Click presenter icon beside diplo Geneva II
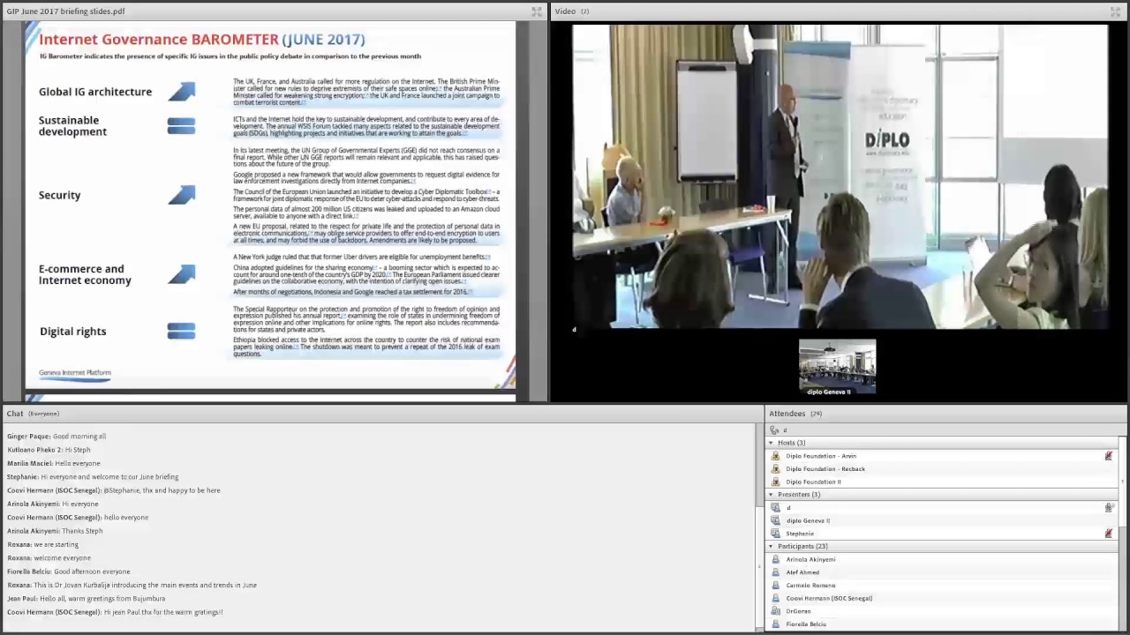The width and height of the screenshot is (1130, 635). click(x=776, y=520)
